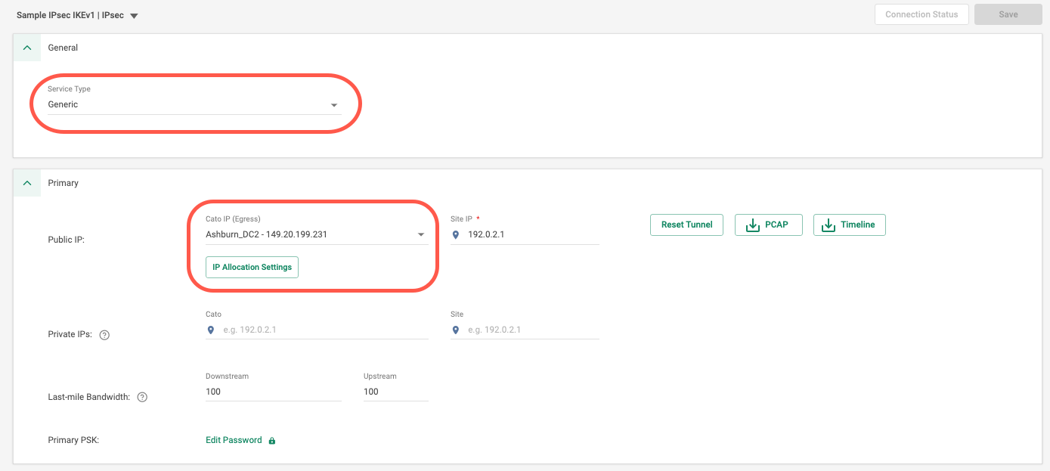
Task: Click the Private IPs help question-mark icon
Action: pos(105,335)
